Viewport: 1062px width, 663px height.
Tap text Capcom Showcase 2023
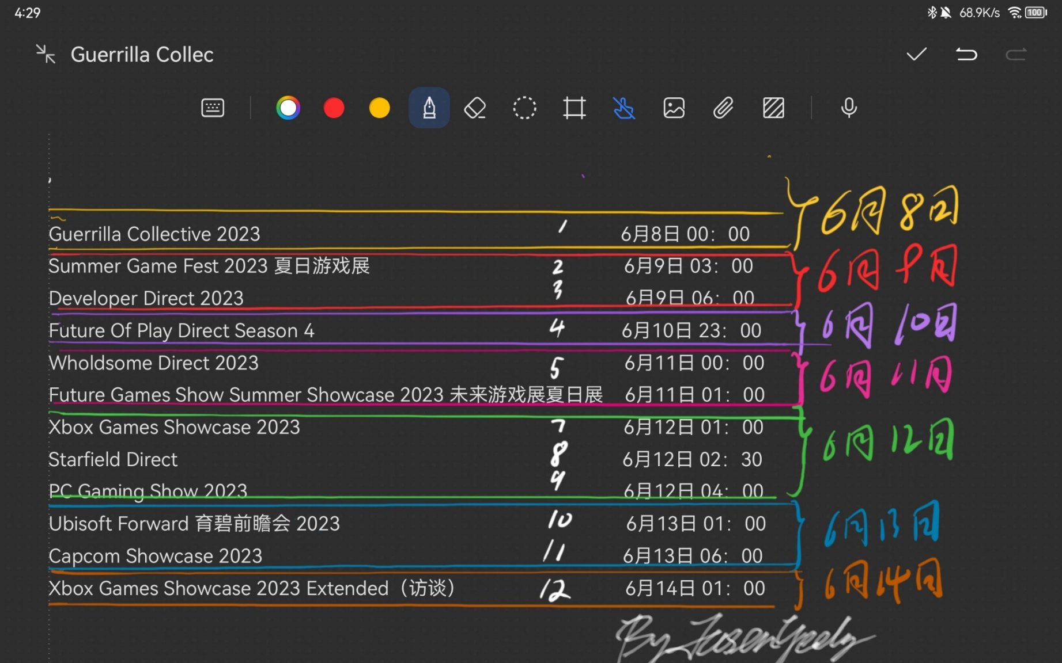pyautogui.click(x=155, y=556)
